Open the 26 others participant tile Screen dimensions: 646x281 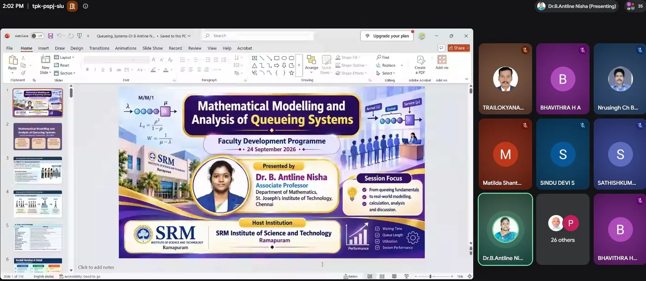click(x=563, y=229)
